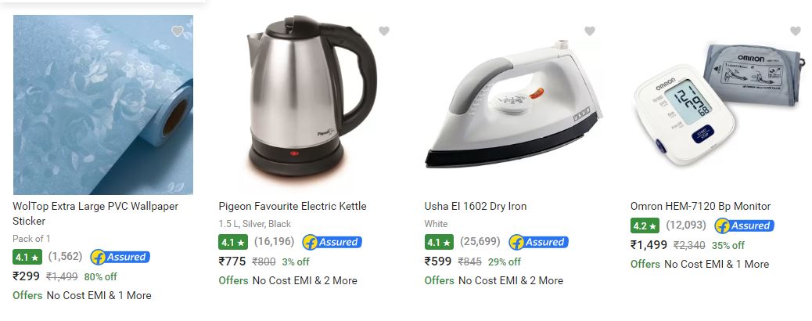Open Pigeon Favourite Electric Kettle product link
The image size is (812, 321).
[x=292, y=206]
